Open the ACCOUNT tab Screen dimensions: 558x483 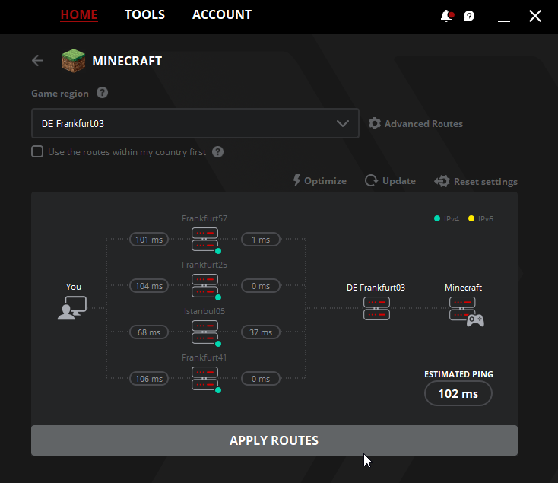point(222,14)
